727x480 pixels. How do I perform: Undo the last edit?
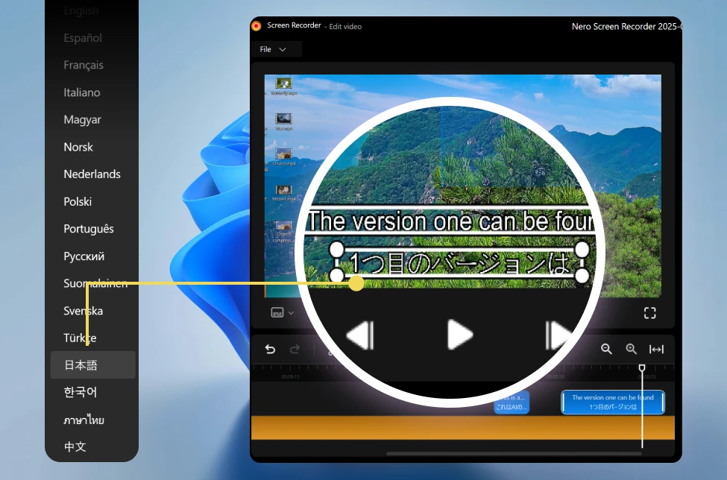coord(270,350)
